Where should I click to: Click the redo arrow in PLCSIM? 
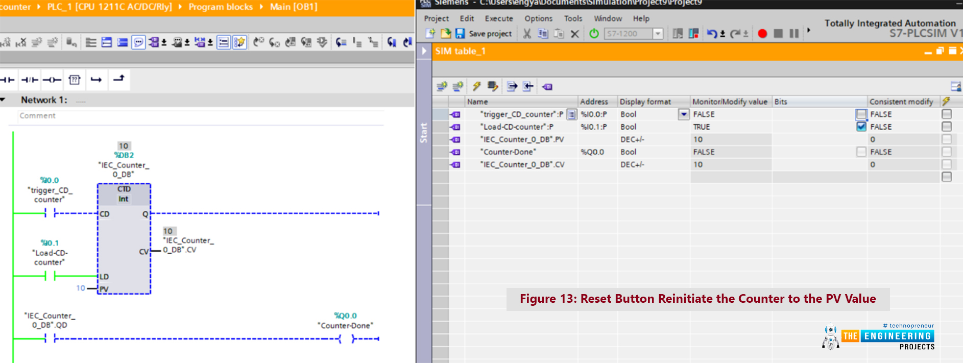point(735,34)
